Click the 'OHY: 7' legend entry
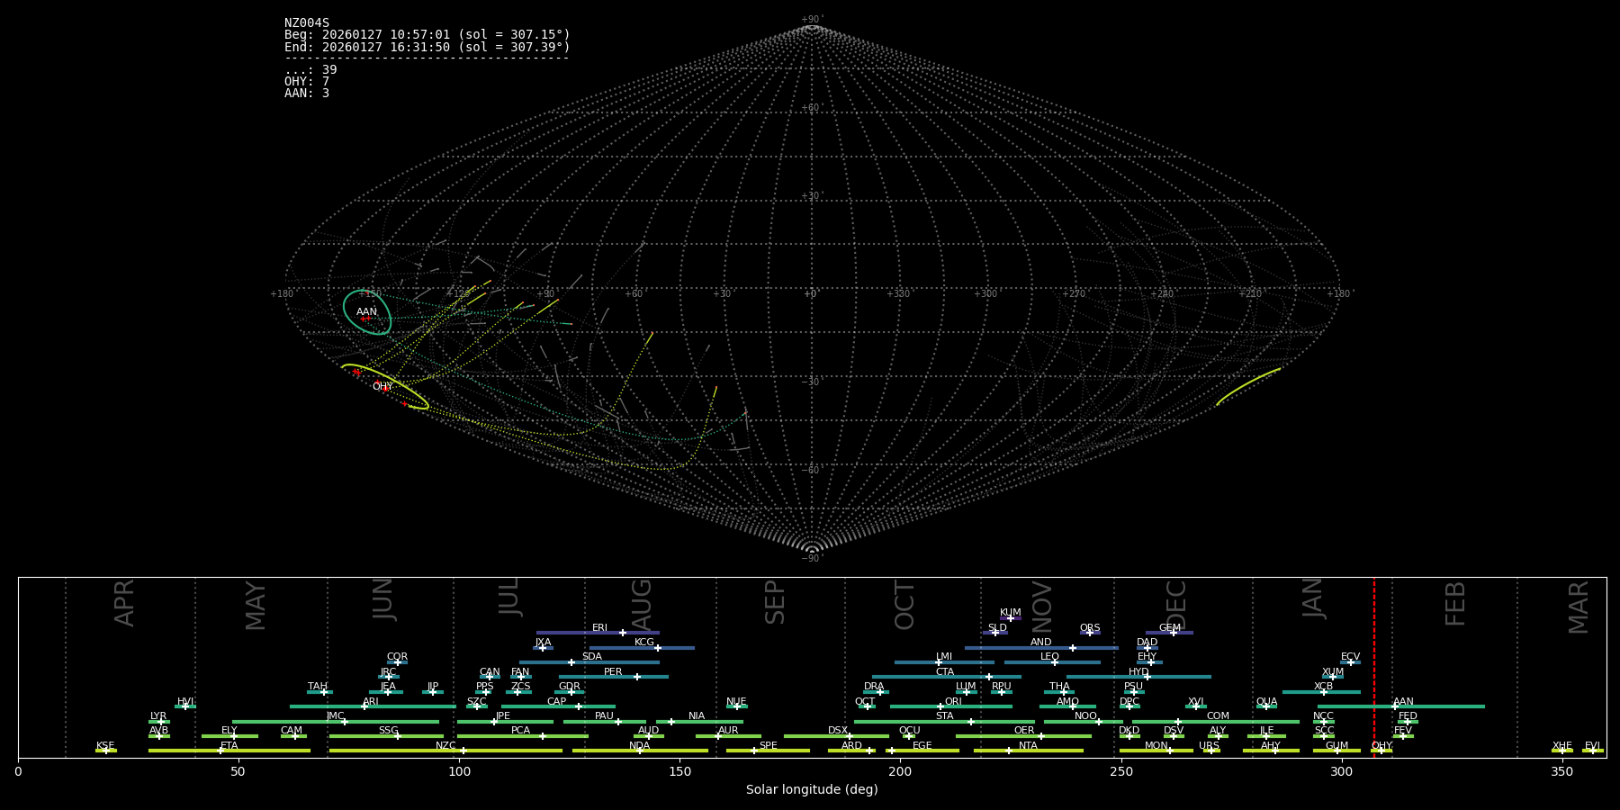The image size is (1620, 810). (x=307, y=82)
